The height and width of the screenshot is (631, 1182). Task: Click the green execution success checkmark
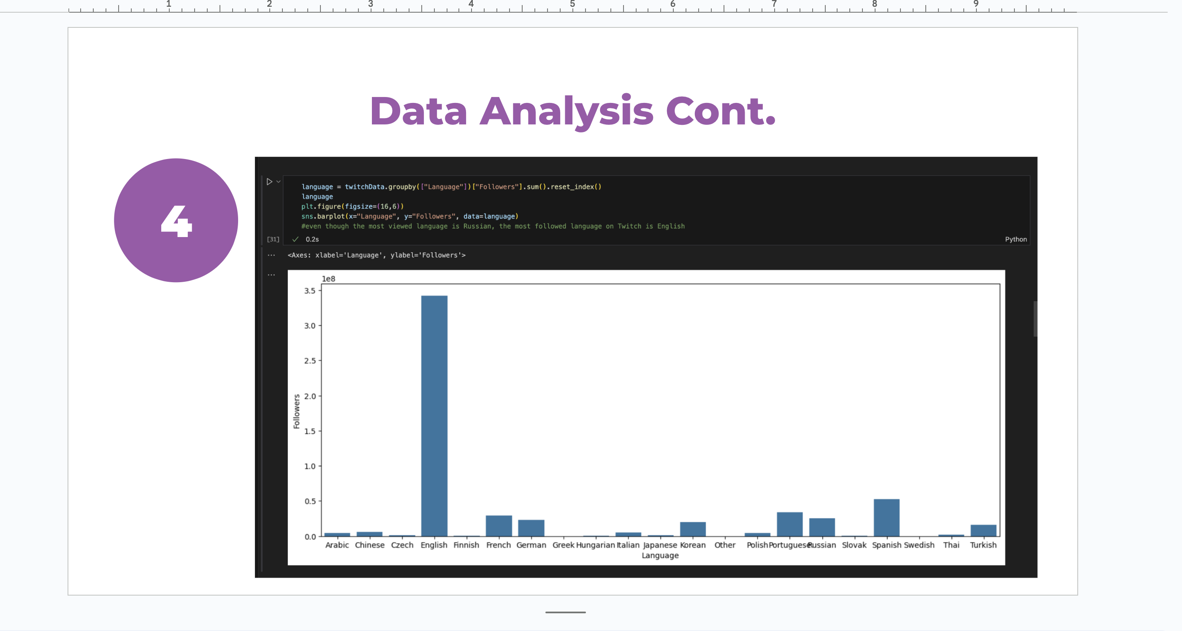click(x=295, y=240)
